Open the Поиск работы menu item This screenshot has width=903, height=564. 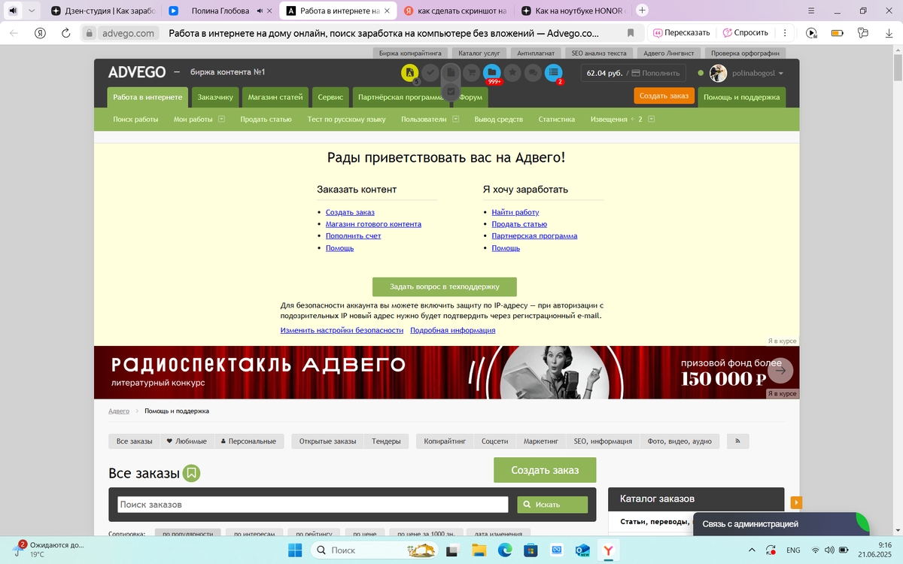(135, 119)
